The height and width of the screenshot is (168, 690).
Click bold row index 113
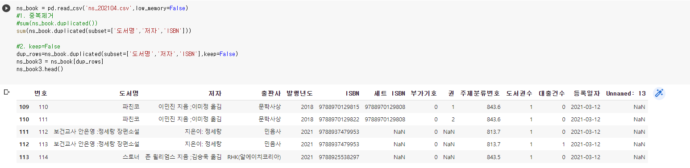coord(24,157)
